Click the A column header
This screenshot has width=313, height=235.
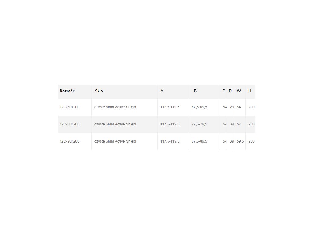(x=162, y=91)
